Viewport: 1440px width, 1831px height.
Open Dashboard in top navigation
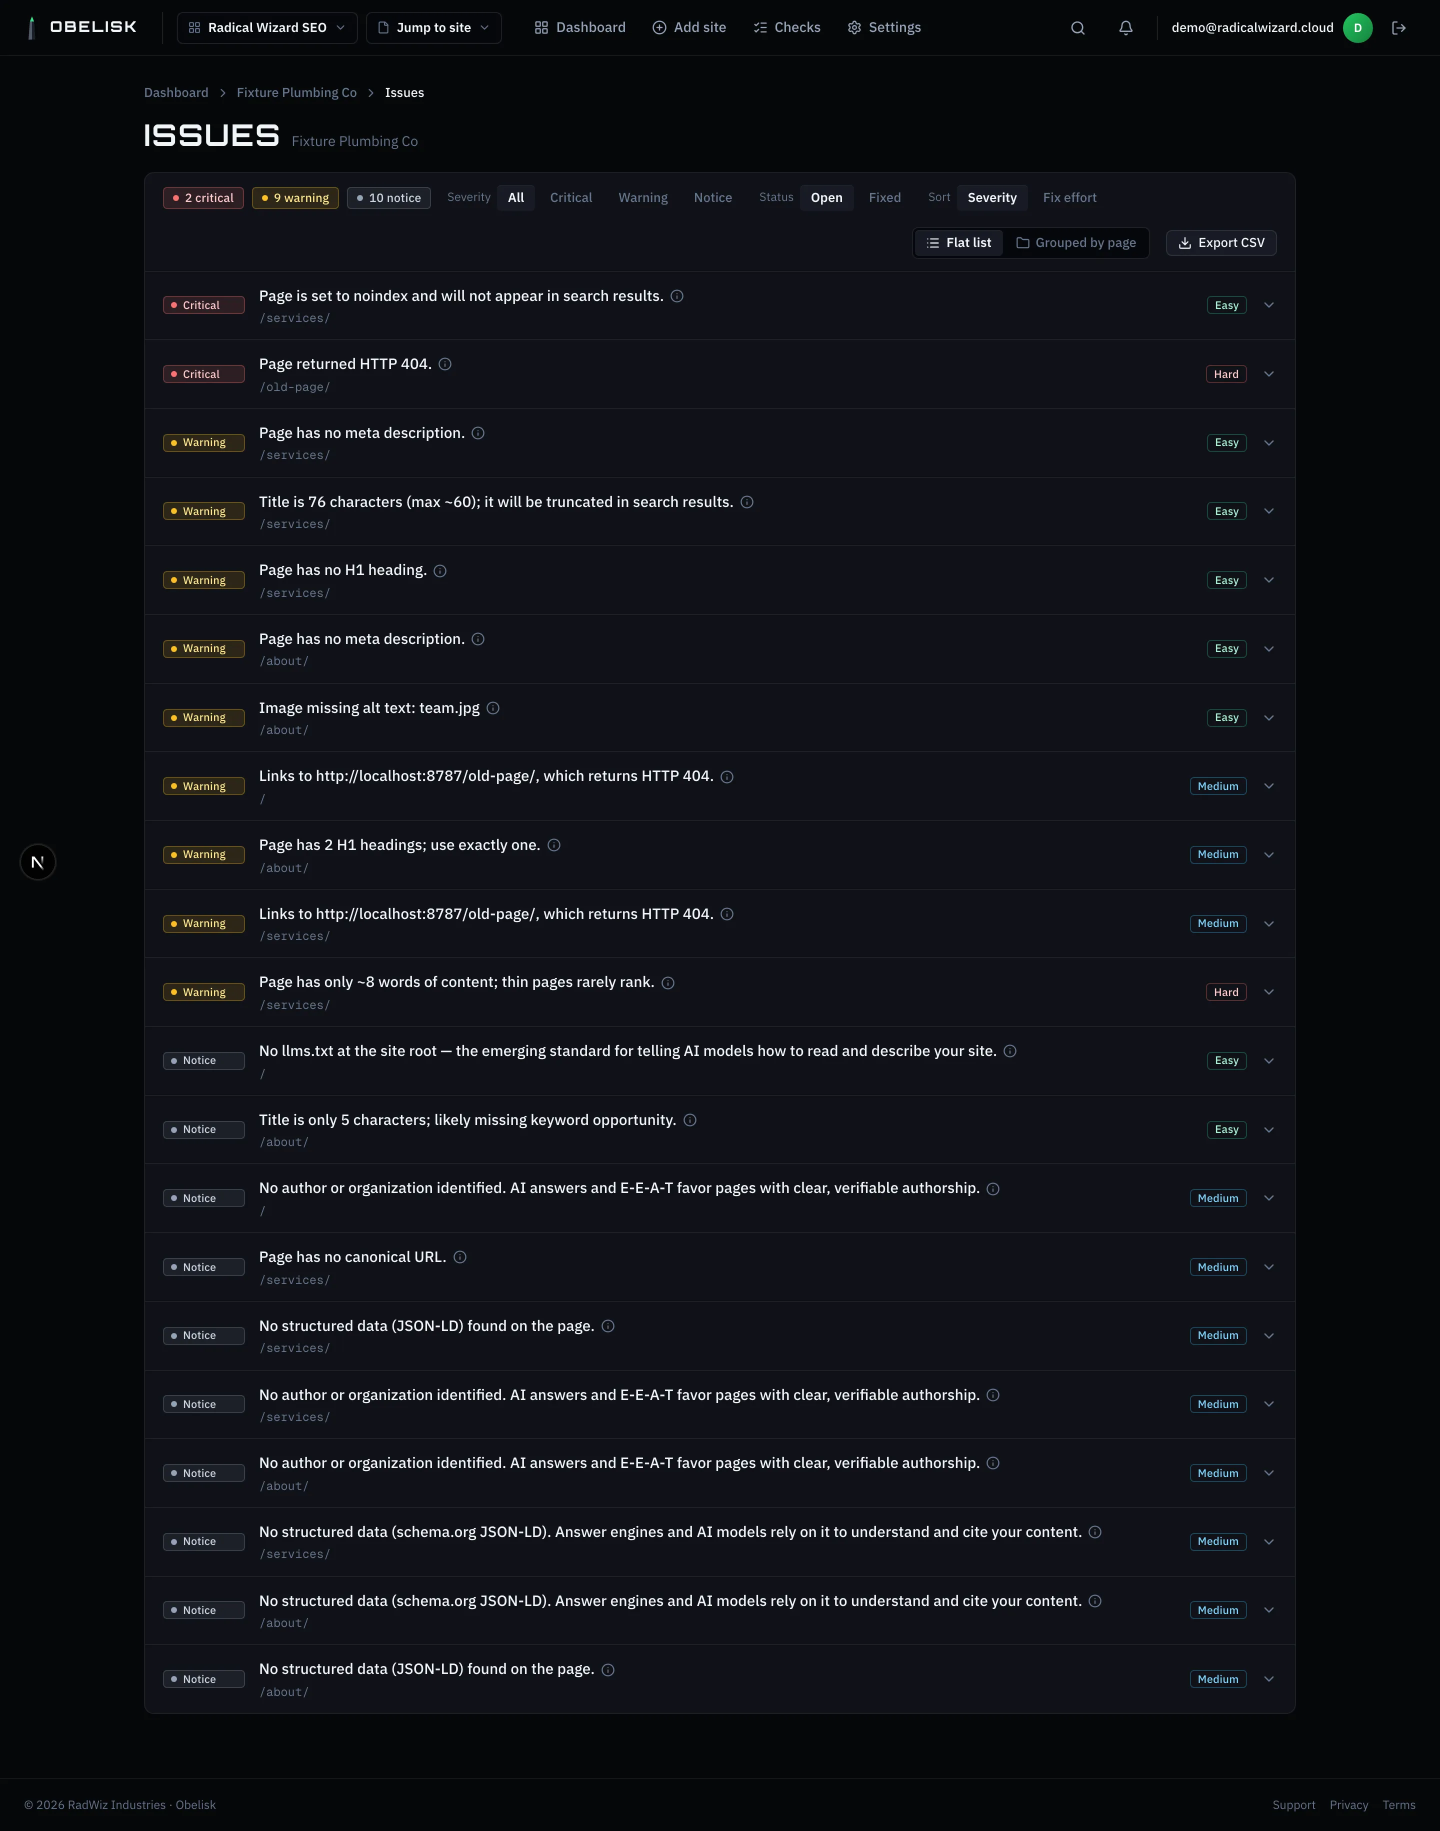click(x=580, y=28)
